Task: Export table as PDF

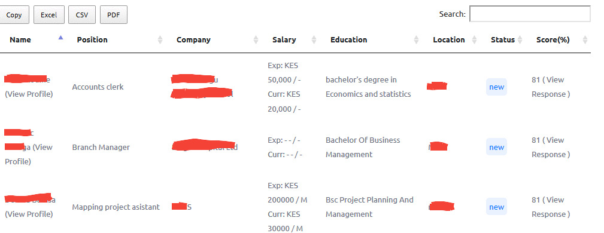Action: [114, 15]
